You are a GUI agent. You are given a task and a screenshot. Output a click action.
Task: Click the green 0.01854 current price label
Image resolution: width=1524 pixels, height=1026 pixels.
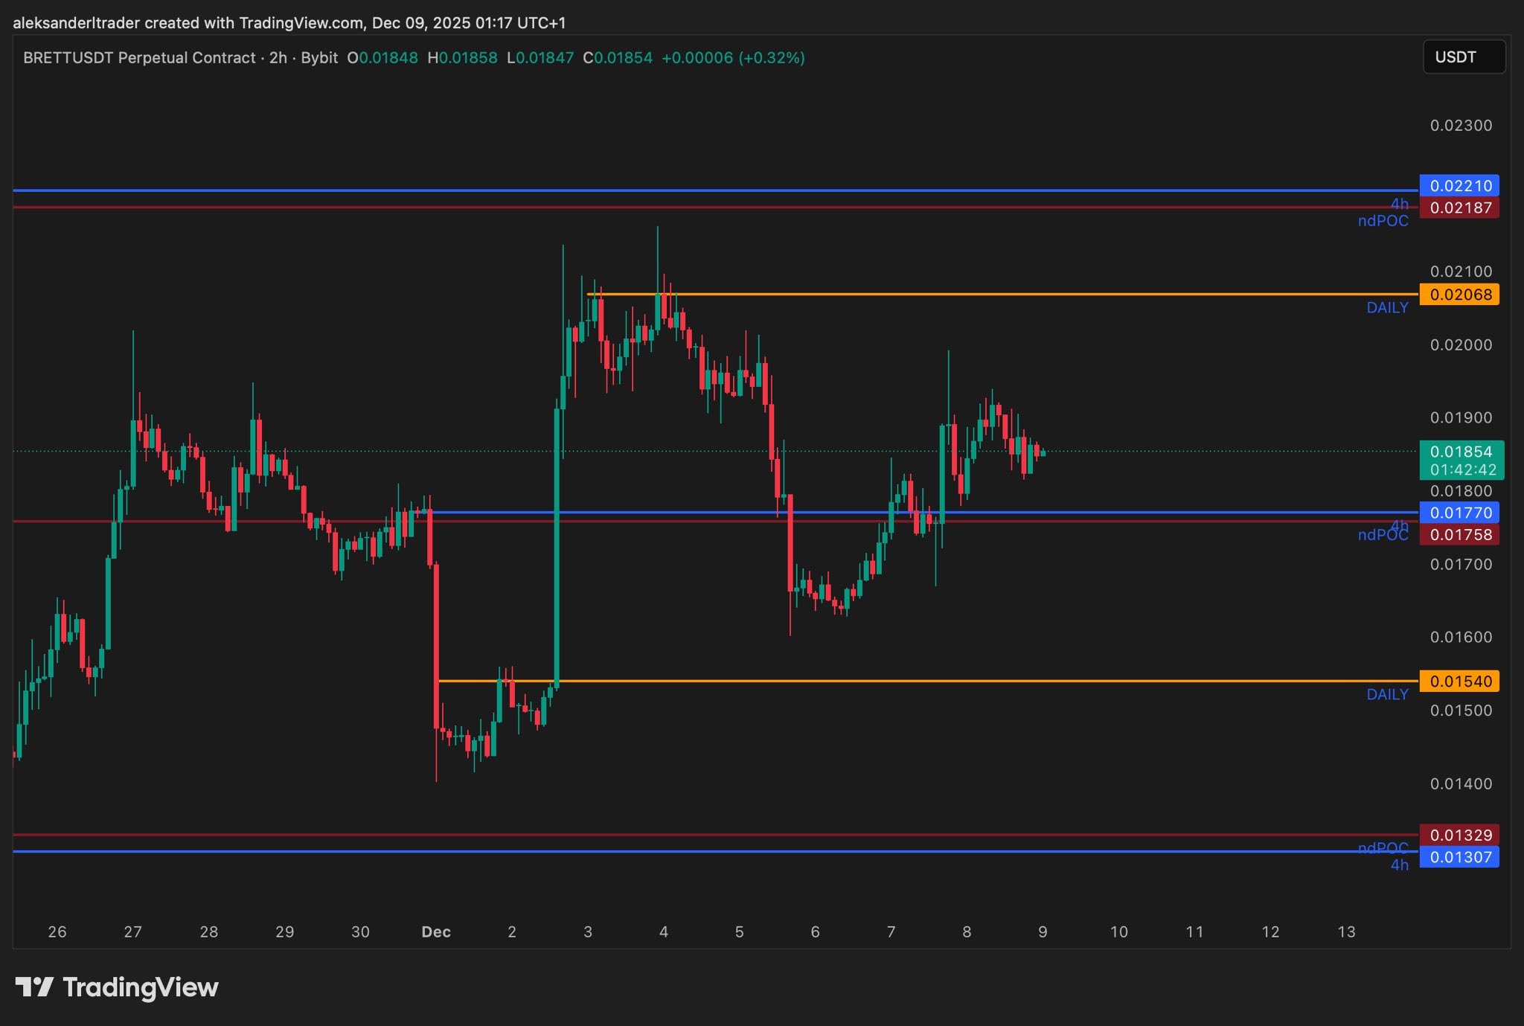pyautogui.click(x=1461, y=452)
